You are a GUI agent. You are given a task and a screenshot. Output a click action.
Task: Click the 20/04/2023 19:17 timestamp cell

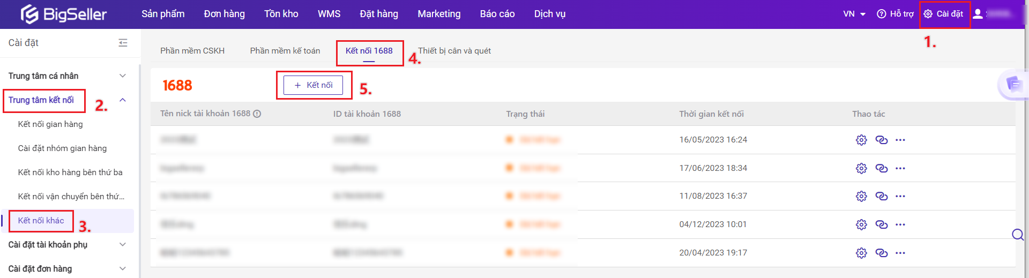(713, 253)
